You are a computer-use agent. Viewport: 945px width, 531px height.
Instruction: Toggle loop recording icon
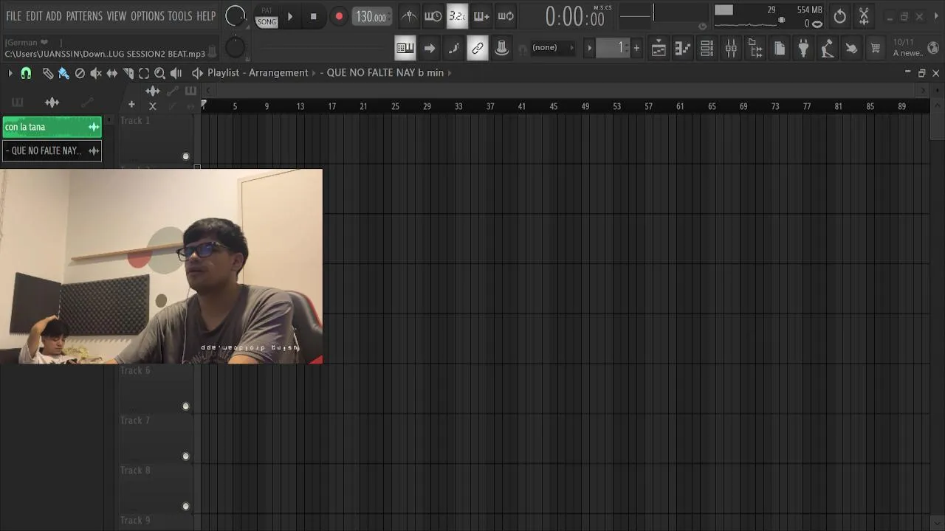click(x=506, y=16)
